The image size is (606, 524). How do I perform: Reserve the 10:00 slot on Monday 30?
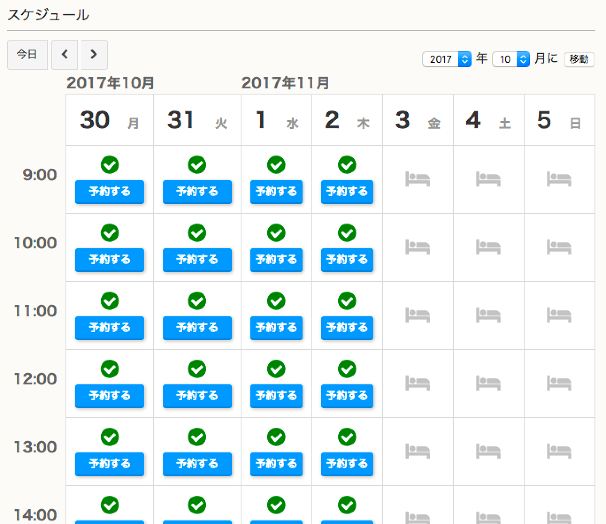(x=110, y=260)
